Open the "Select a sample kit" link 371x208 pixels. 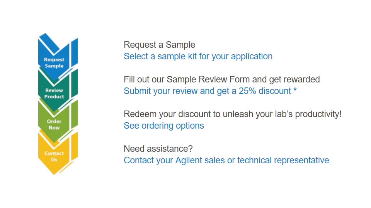[198, 56]
